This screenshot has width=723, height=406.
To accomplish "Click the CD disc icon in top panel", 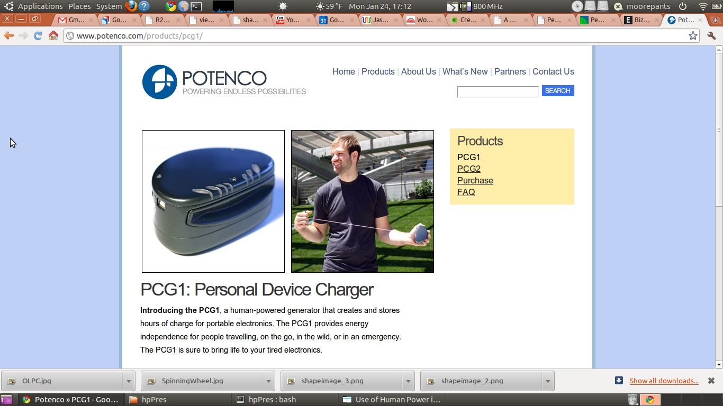I will pos(577,6).
